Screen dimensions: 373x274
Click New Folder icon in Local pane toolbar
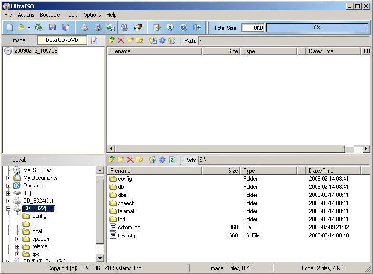point(121,159)
